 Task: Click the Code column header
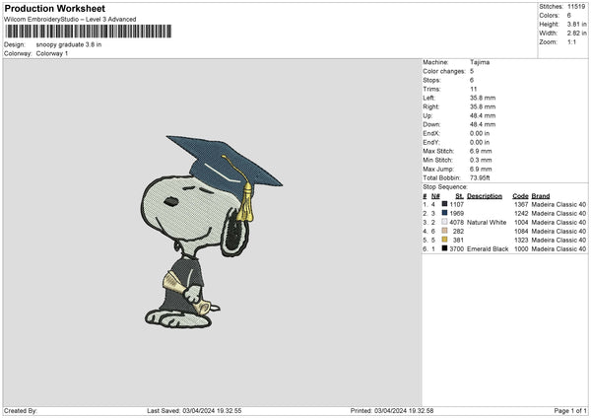(520, 196)
